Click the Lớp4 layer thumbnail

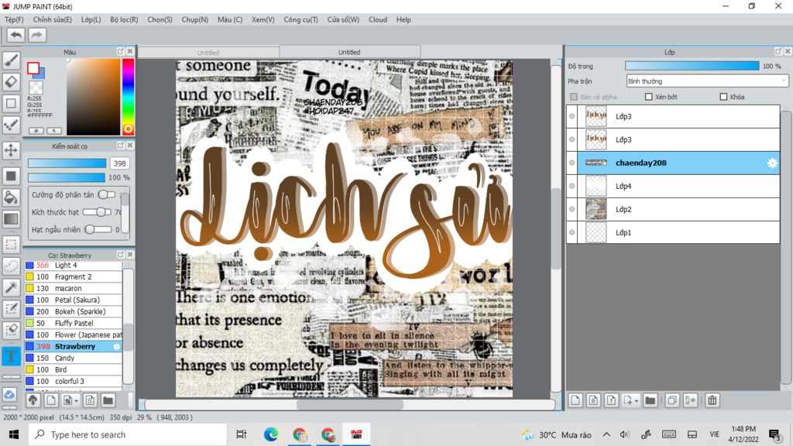coord(596,186)
